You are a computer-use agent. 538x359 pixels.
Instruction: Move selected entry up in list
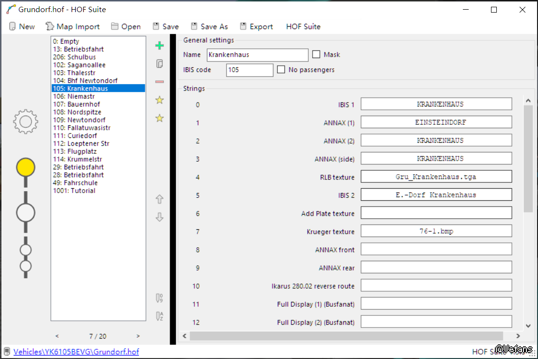tap(159, 199)
